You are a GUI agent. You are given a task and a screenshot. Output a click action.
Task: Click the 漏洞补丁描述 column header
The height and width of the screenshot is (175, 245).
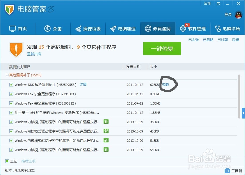pyautogui.click(x=19, y=67)
